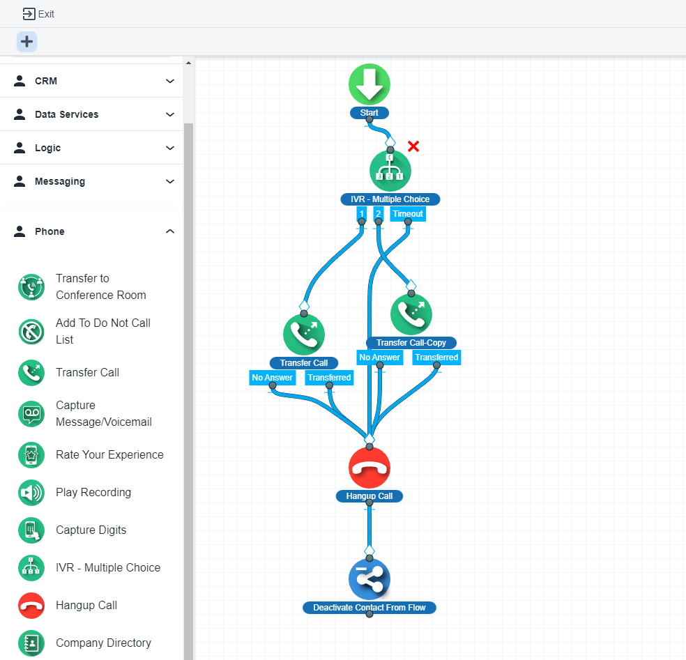
Task: Delete connection using the red X
Action: (413, 146)
